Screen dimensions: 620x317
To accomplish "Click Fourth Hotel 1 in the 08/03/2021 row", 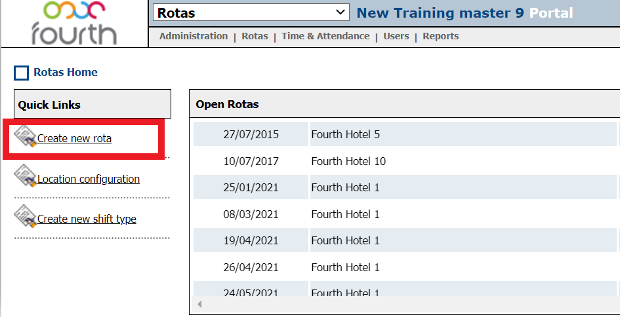I will coord(463,214).
